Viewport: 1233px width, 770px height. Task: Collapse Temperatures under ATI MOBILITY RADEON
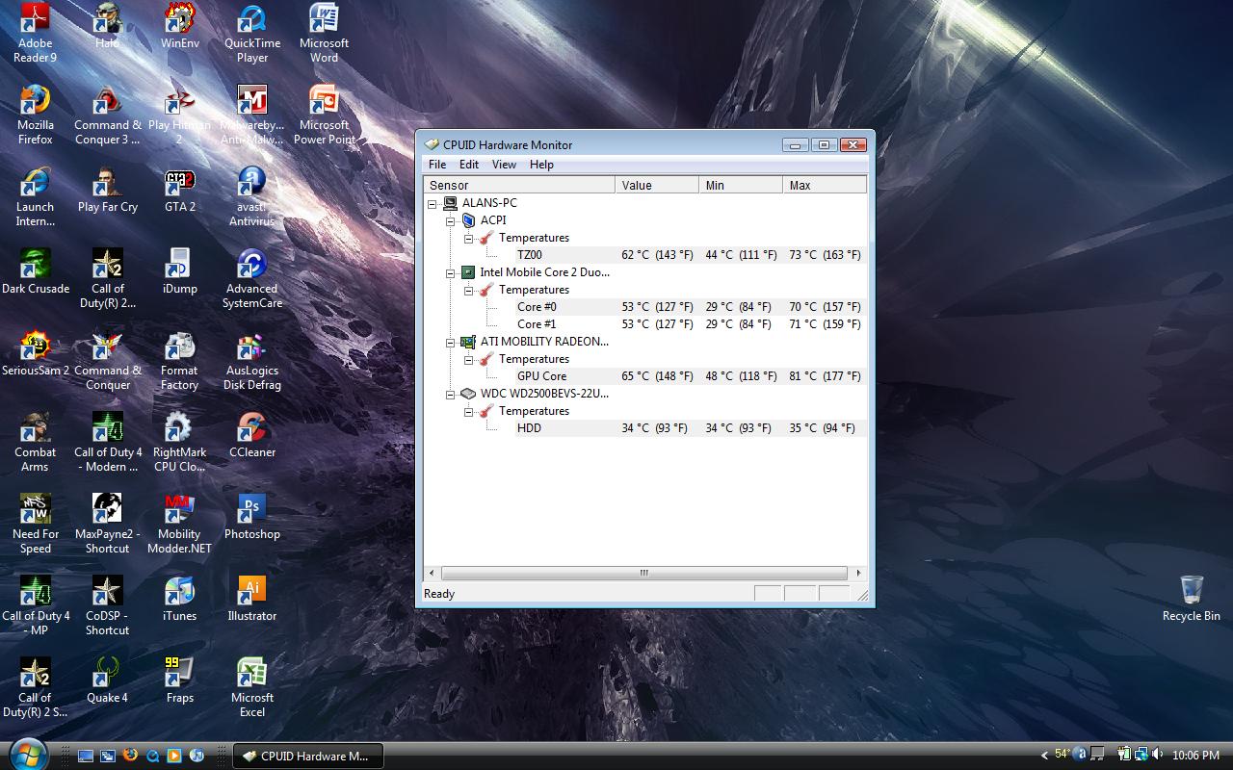[x=469, y=360]
